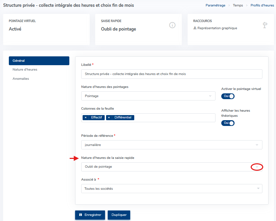Click the signpost icon in Raccourcis card
276x221 pixels.
(265, 25)
